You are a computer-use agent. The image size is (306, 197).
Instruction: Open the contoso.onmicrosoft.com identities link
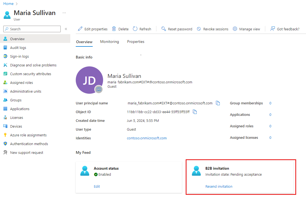click(147, 138)
